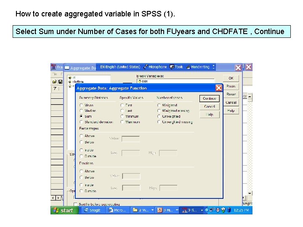Click Fractions High input field

tap(168, 187)
